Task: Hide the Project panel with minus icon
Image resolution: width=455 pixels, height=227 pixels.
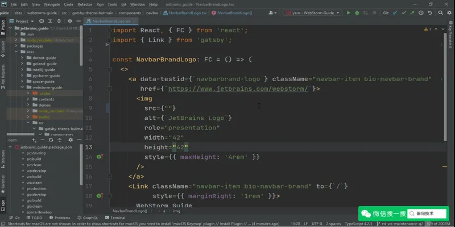Action: (78, 21)
